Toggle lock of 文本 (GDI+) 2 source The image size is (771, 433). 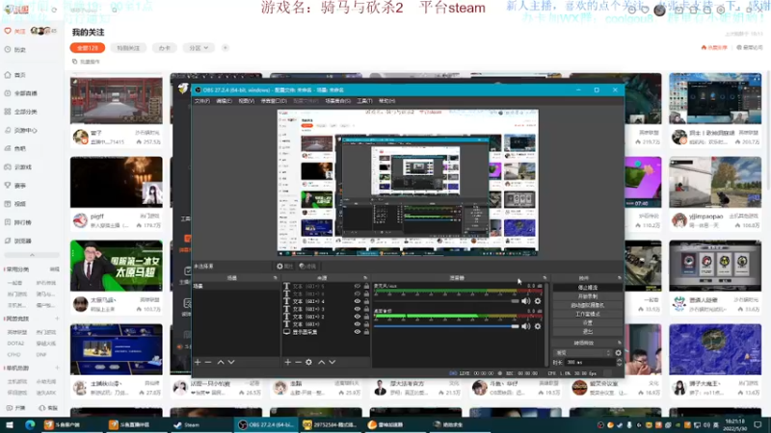click(366, 317)
